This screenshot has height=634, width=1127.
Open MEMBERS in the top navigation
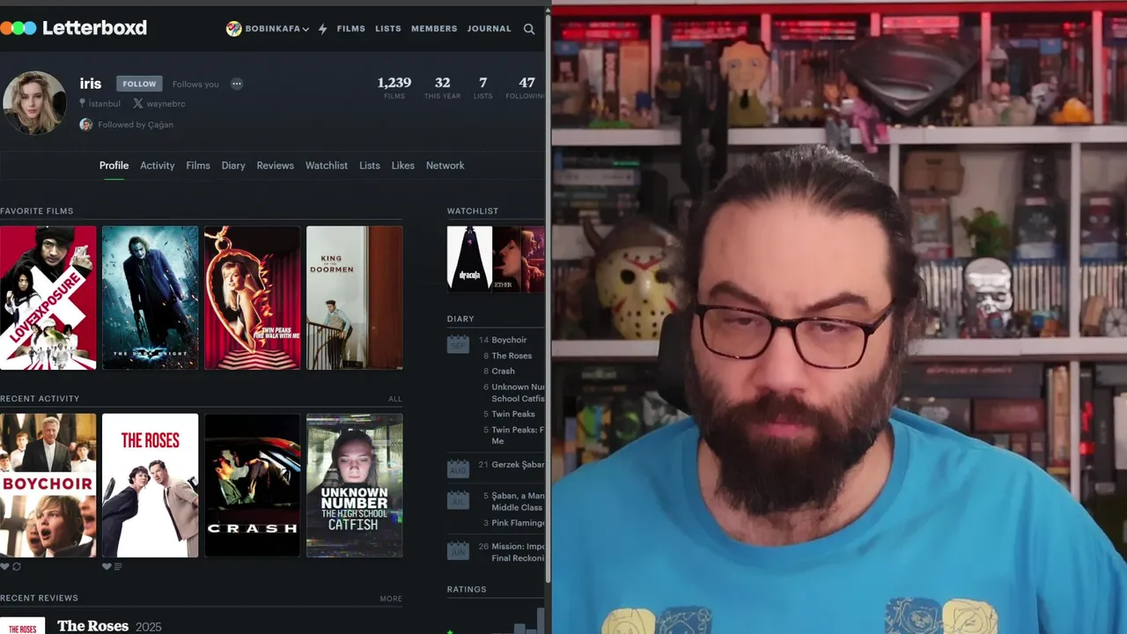point(434,29)
